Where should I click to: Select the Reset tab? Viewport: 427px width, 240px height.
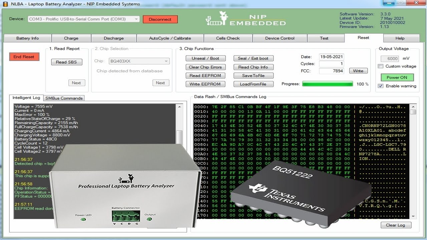[x=364, y=38]
